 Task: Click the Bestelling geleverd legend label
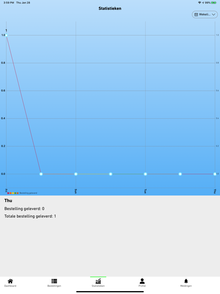pos(28,193)
